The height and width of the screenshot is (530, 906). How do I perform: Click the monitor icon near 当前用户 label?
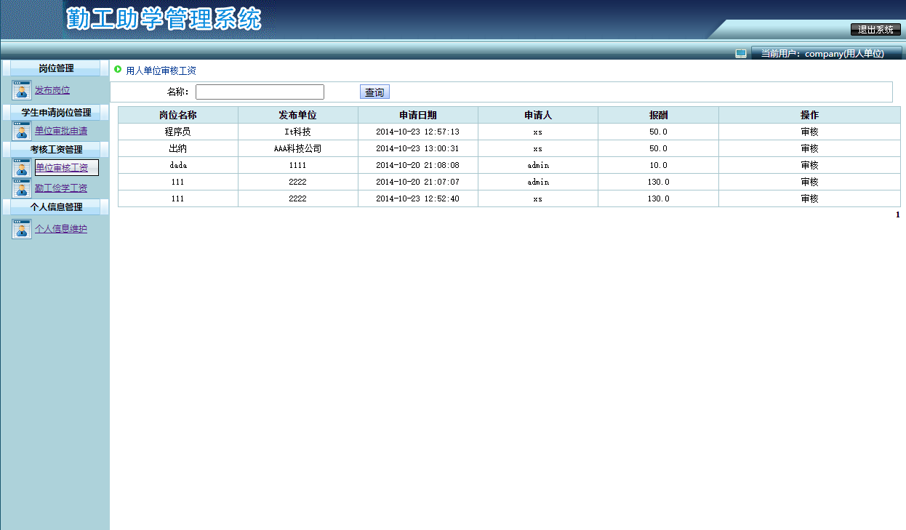point(741,52)
